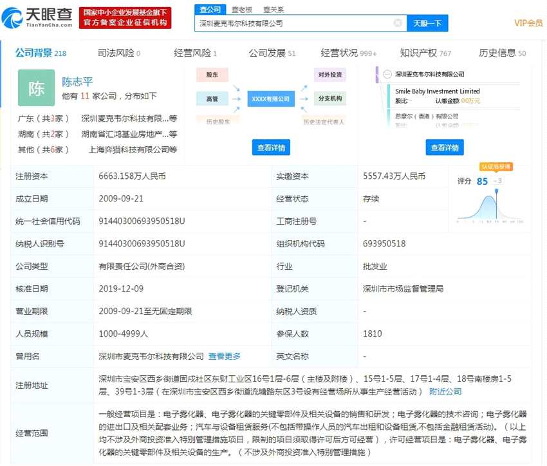Click the 批发业 industry value
Viewport: 547px width, 466px height.
pos(375,266)
